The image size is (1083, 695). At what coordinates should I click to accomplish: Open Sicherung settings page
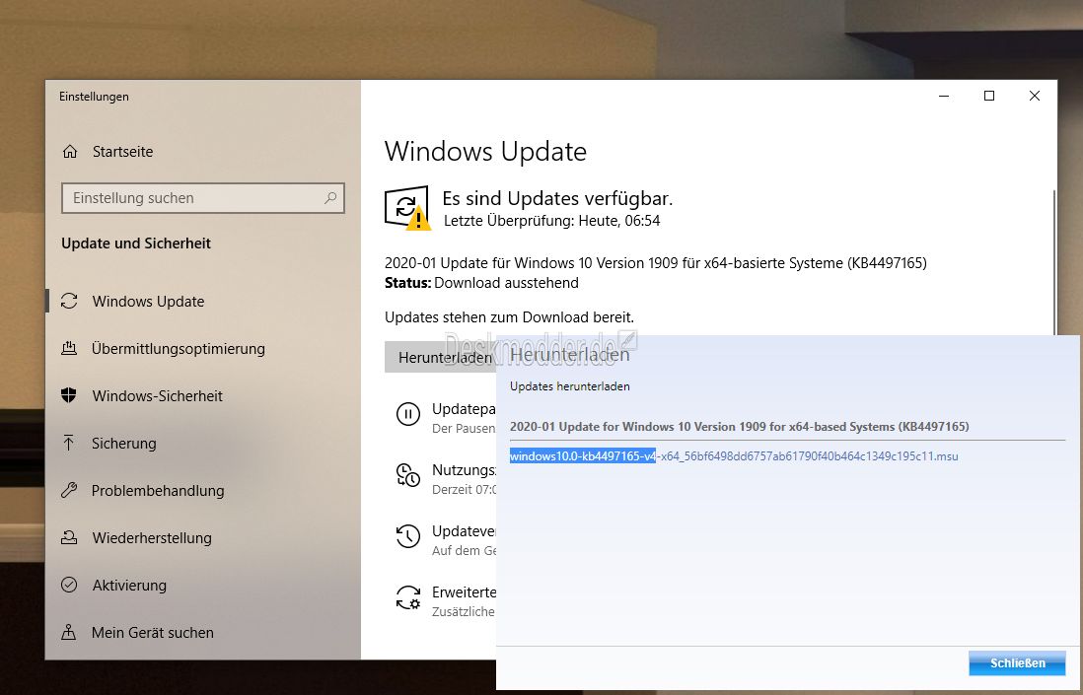124,443
